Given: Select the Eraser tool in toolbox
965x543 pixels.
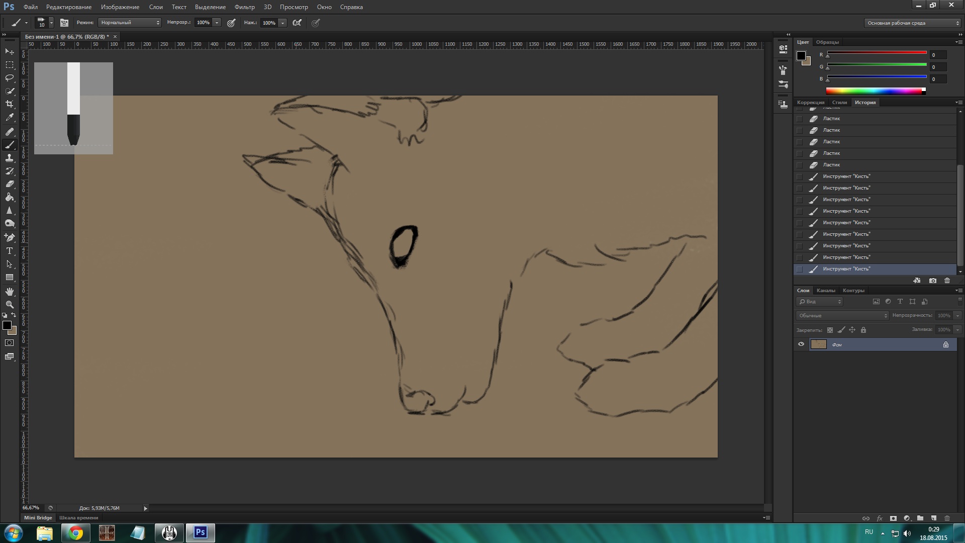Looking at the screenshot, I should tap(10, 184).
